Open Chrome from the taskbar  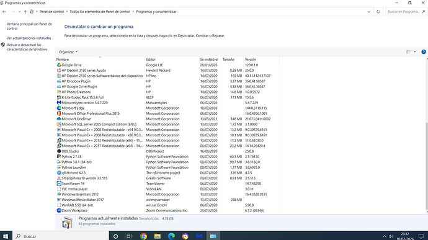143,236
